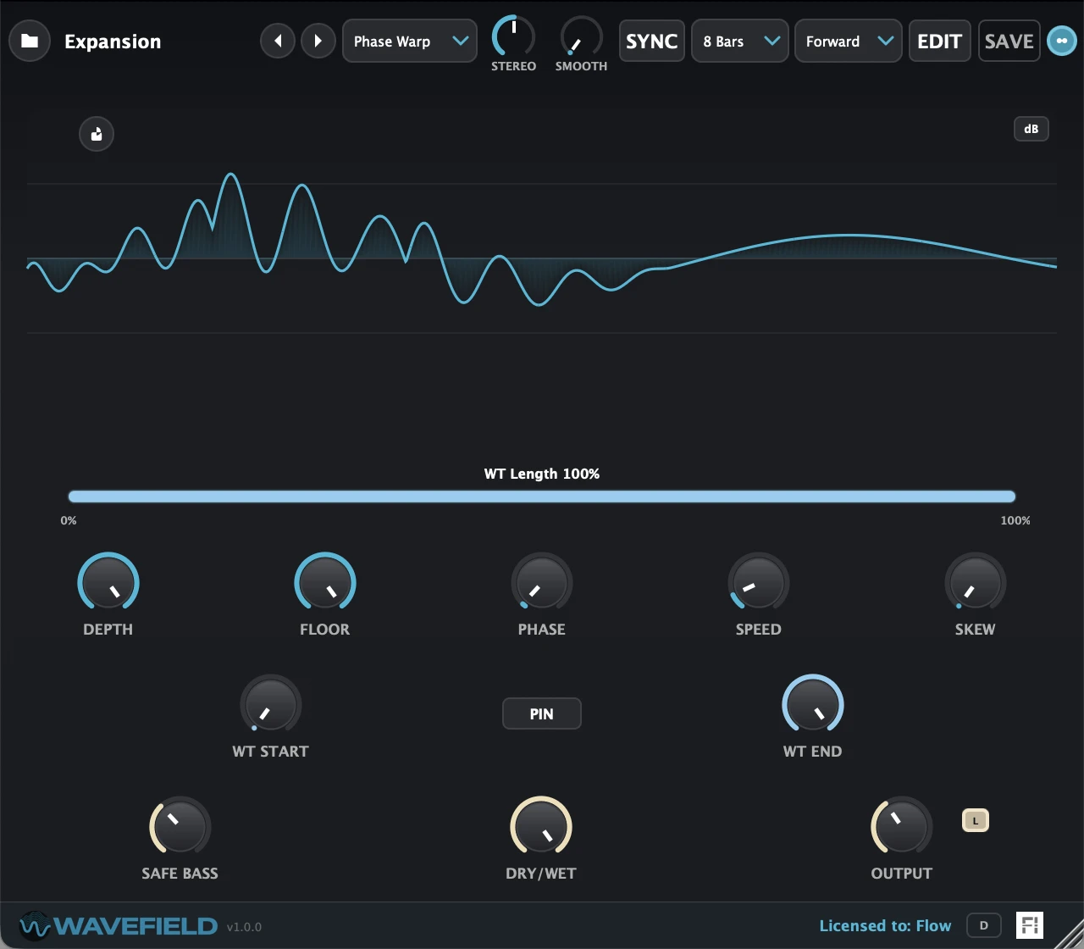Open the preset folder browser
The width and height of the screenshot is (1084, 949).
coord(30,41)
